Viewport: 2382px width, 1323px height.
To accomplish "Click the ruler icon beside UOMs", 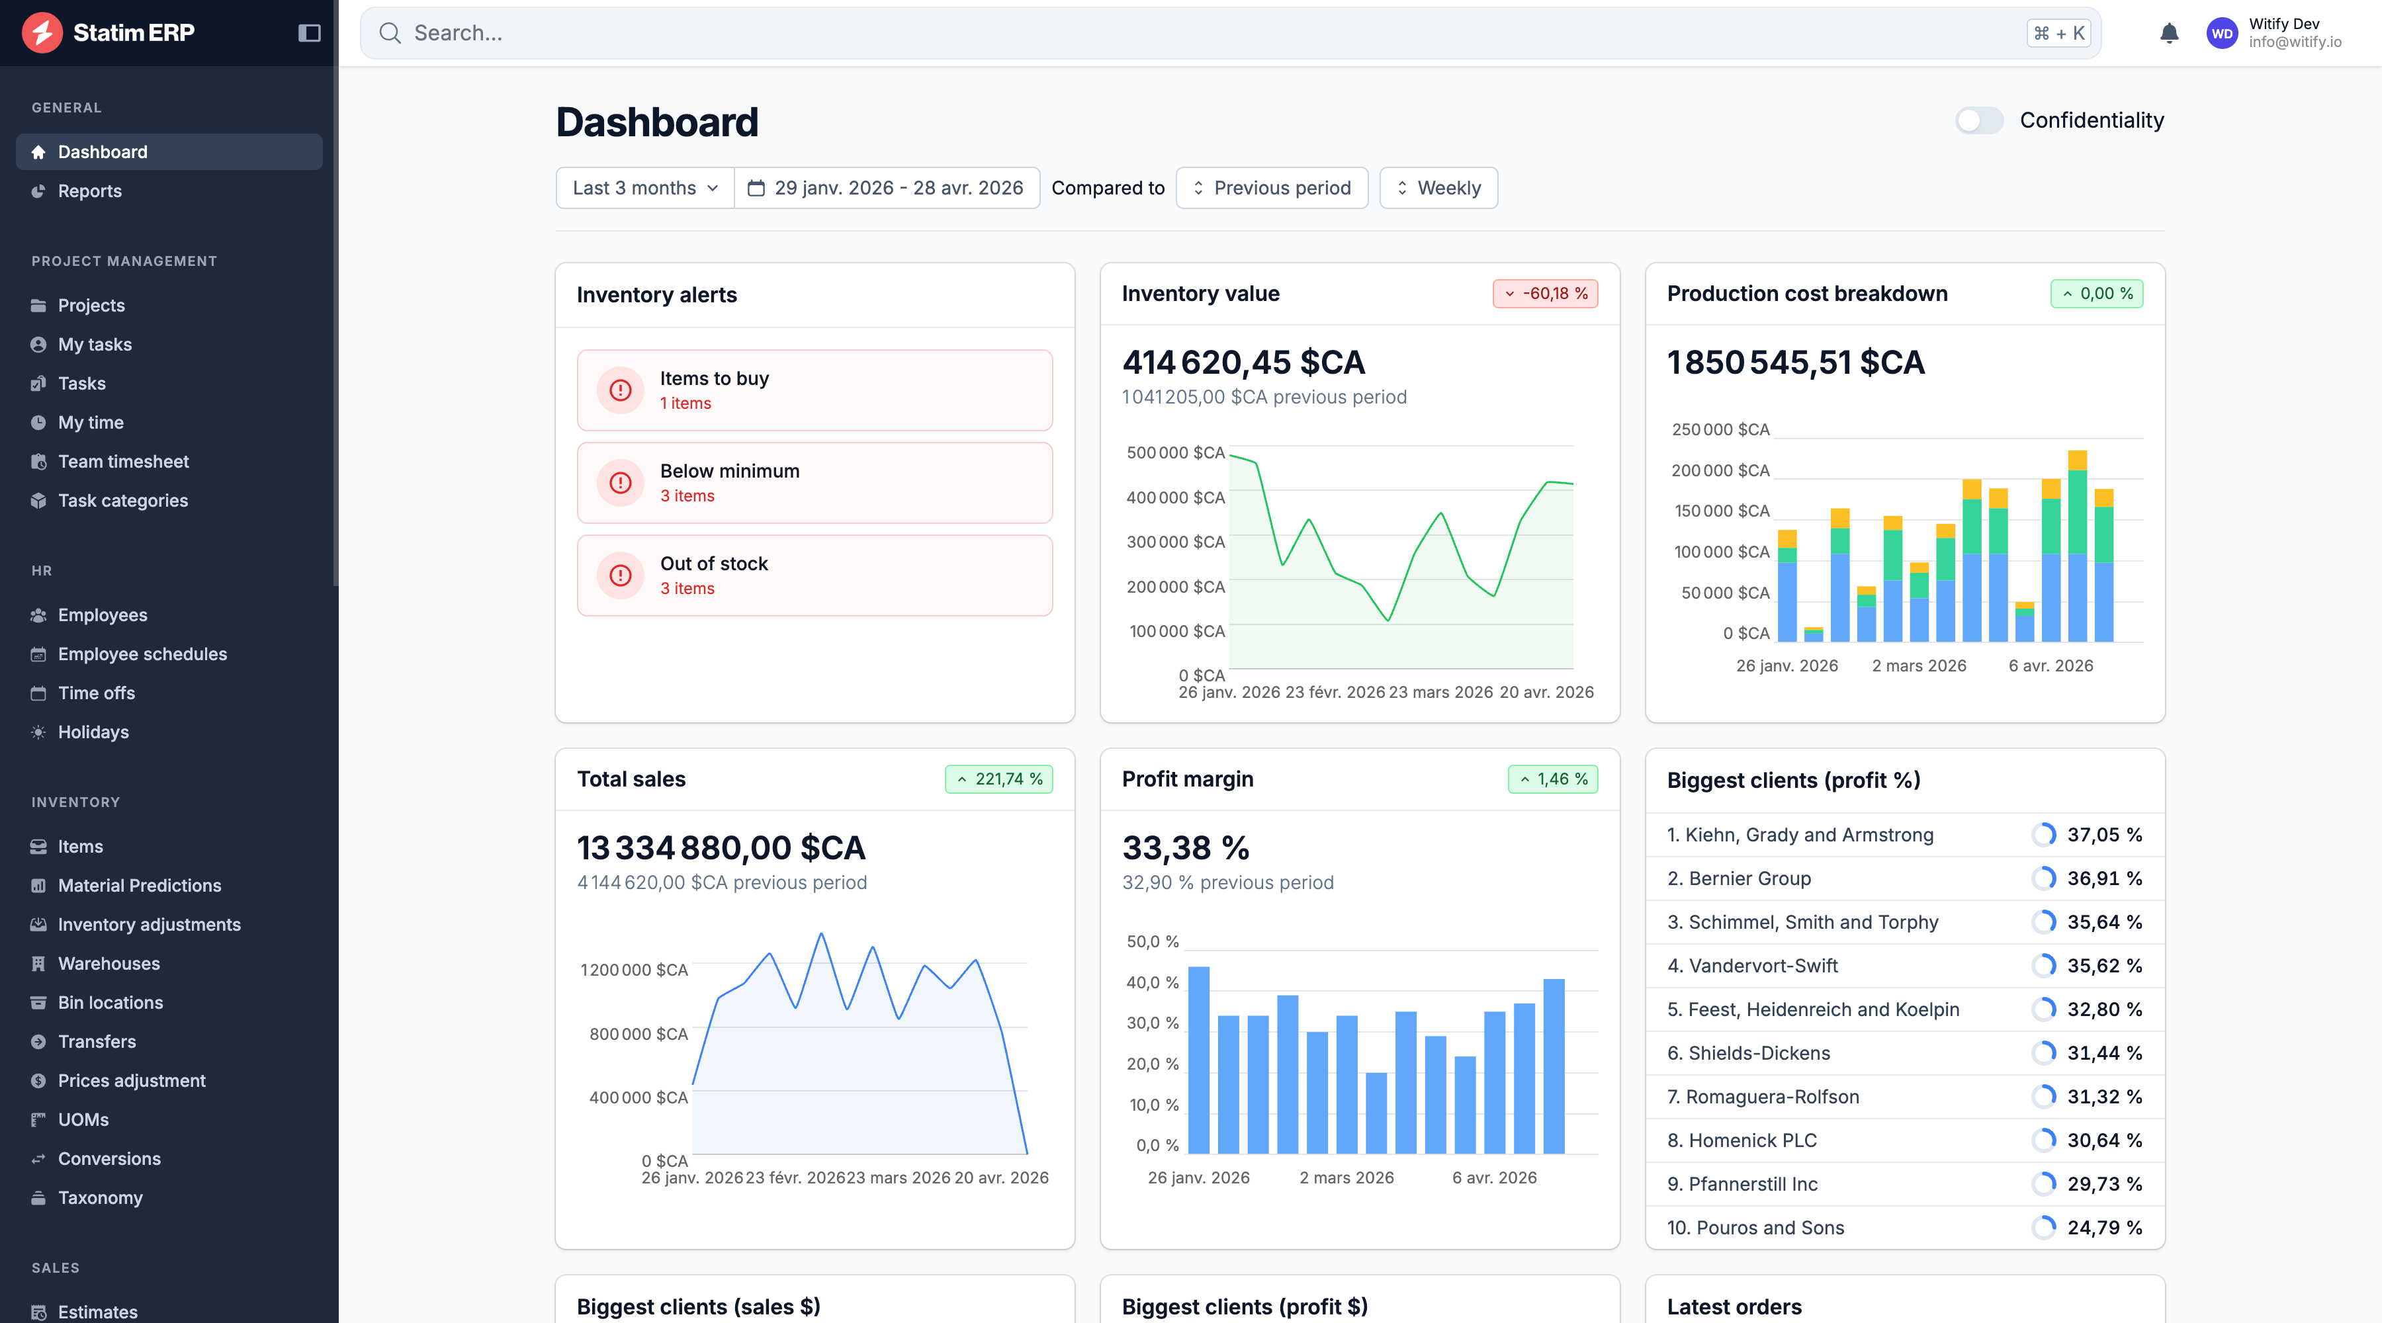I will (39, 1120).
